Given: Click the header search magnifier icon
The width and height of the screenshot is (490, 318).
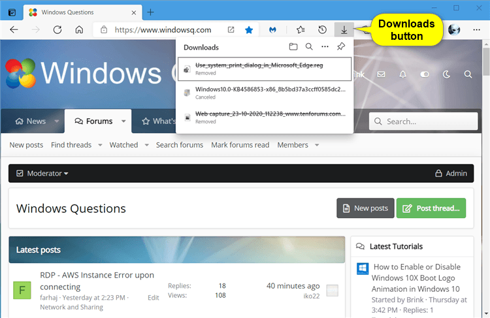Looking at the screenshot, I should click(468, 74).
